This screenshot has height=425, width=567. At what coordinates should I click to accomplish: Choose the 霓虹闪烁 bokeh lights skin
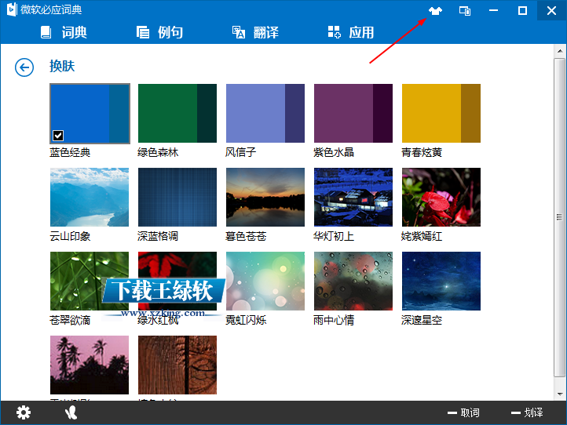click(x=265, y=281)
